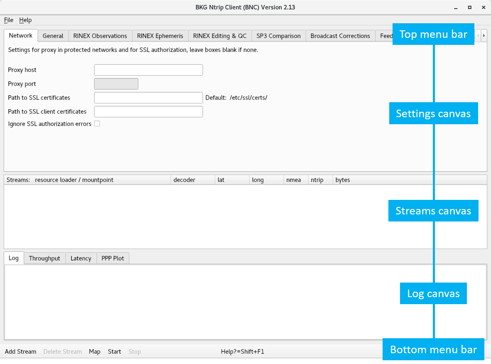Click the Proxy host input field
The image size is (491, 364).
click(x=148, y=70)
